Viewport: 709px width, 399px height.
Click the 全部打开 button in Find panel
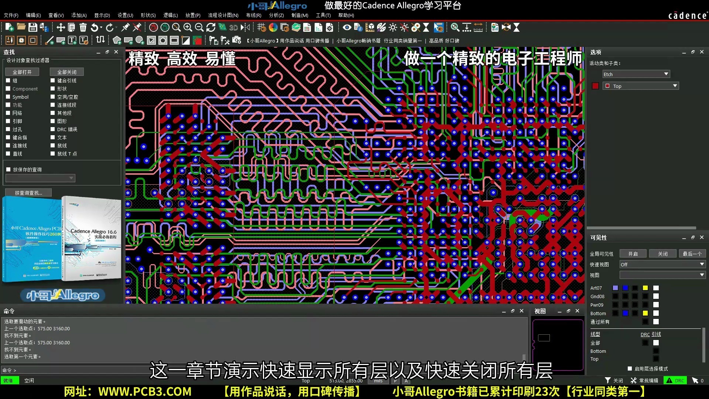click(x=21, y=71)
